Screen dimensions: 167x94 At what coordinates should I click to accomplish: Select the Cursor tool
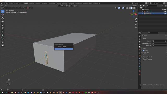coord(3,15)
